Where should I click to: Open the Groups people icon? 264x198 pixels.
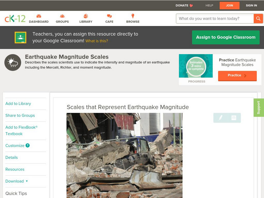[62, 16]
